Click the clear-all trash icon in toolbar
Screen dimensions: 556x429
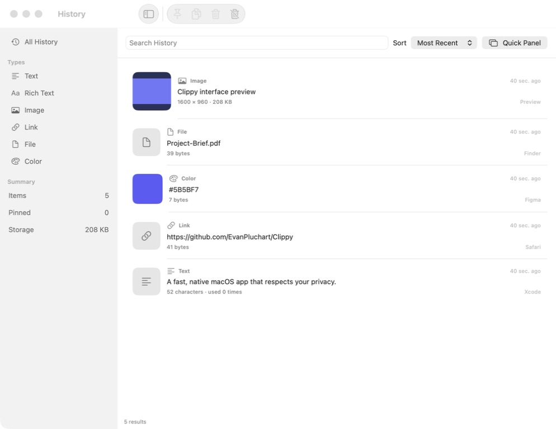coord(235,14)
